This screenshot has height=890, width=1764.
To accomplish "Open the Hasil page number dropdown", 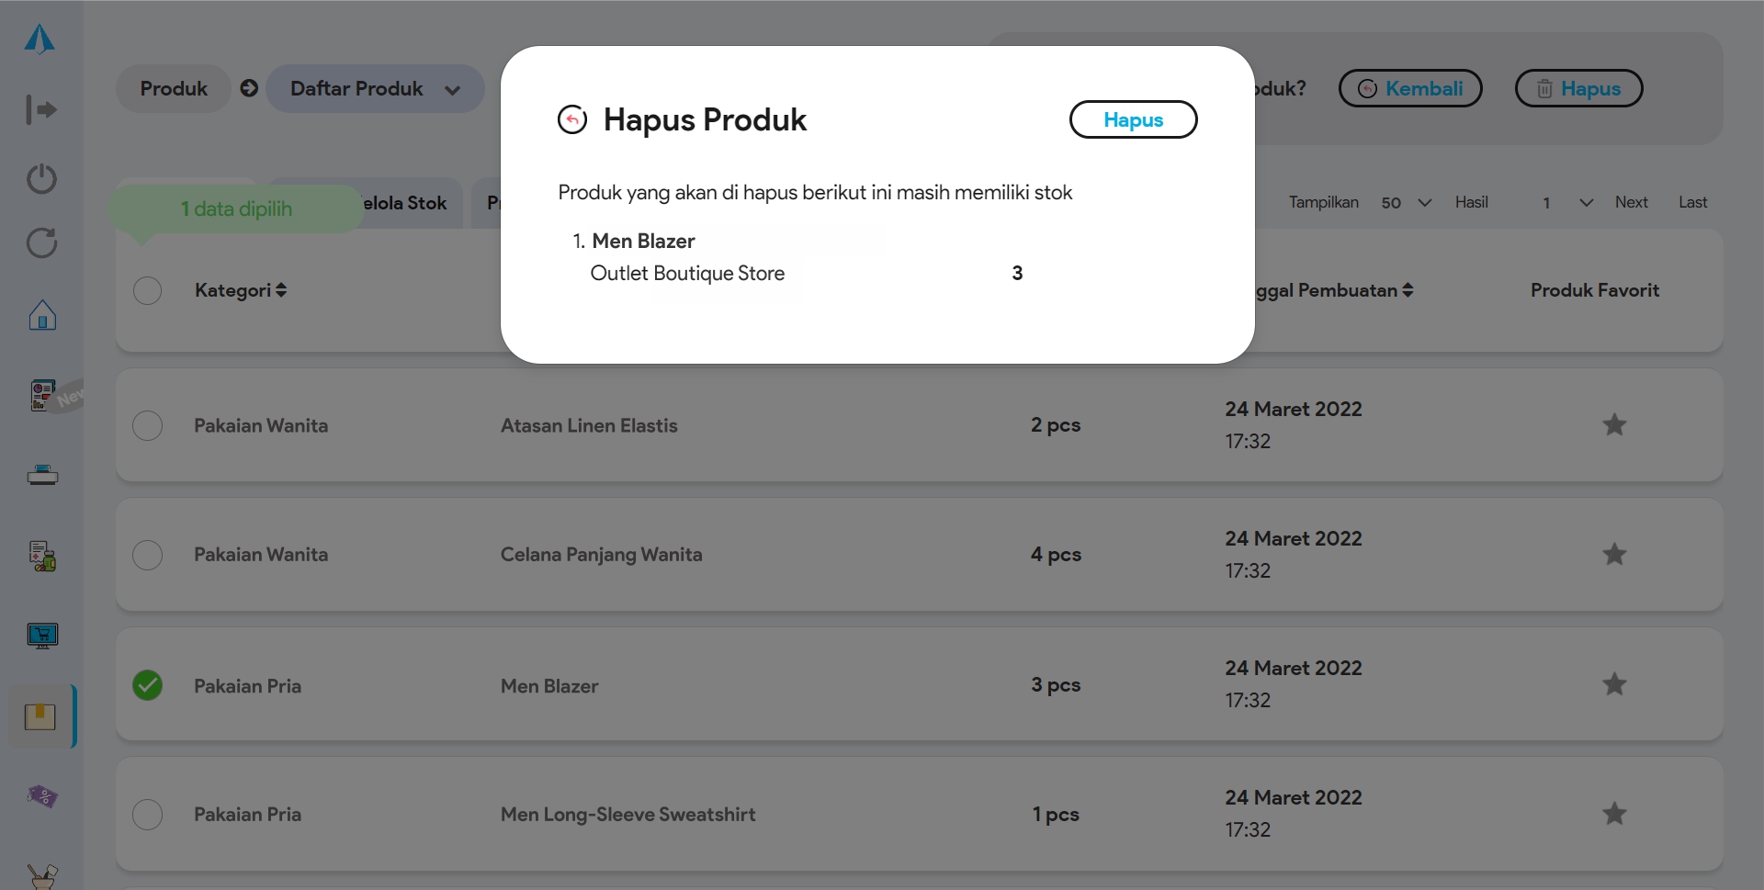I will click(1566, 203).
